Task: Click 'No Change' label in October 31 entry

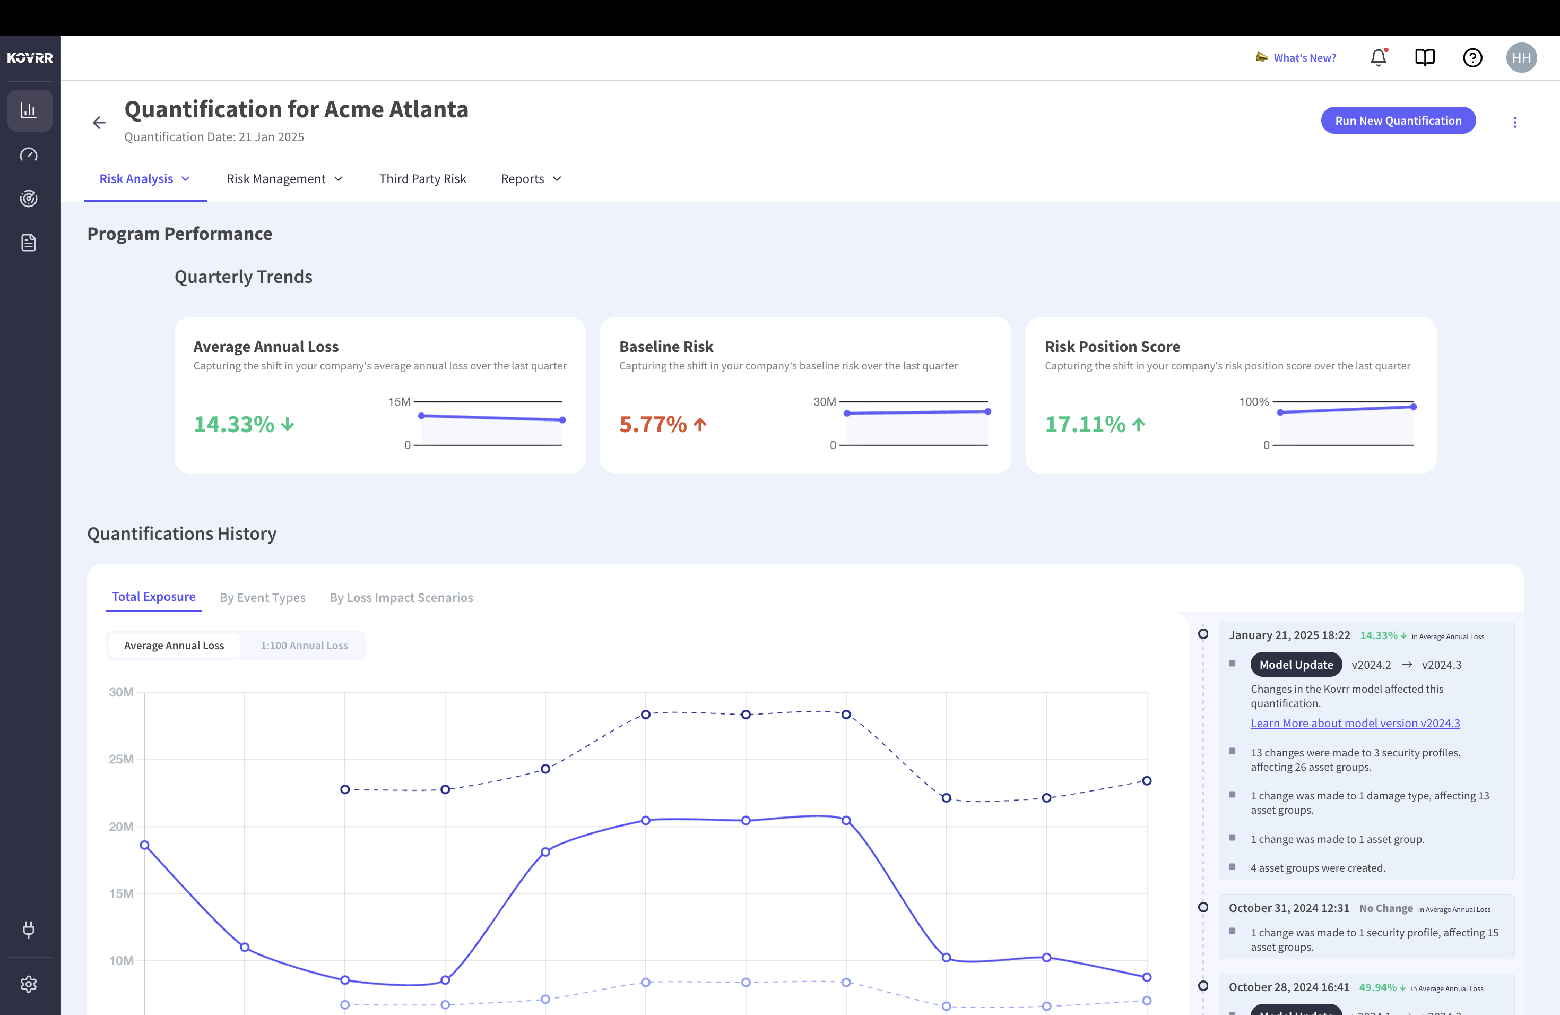Action: 1385,908
